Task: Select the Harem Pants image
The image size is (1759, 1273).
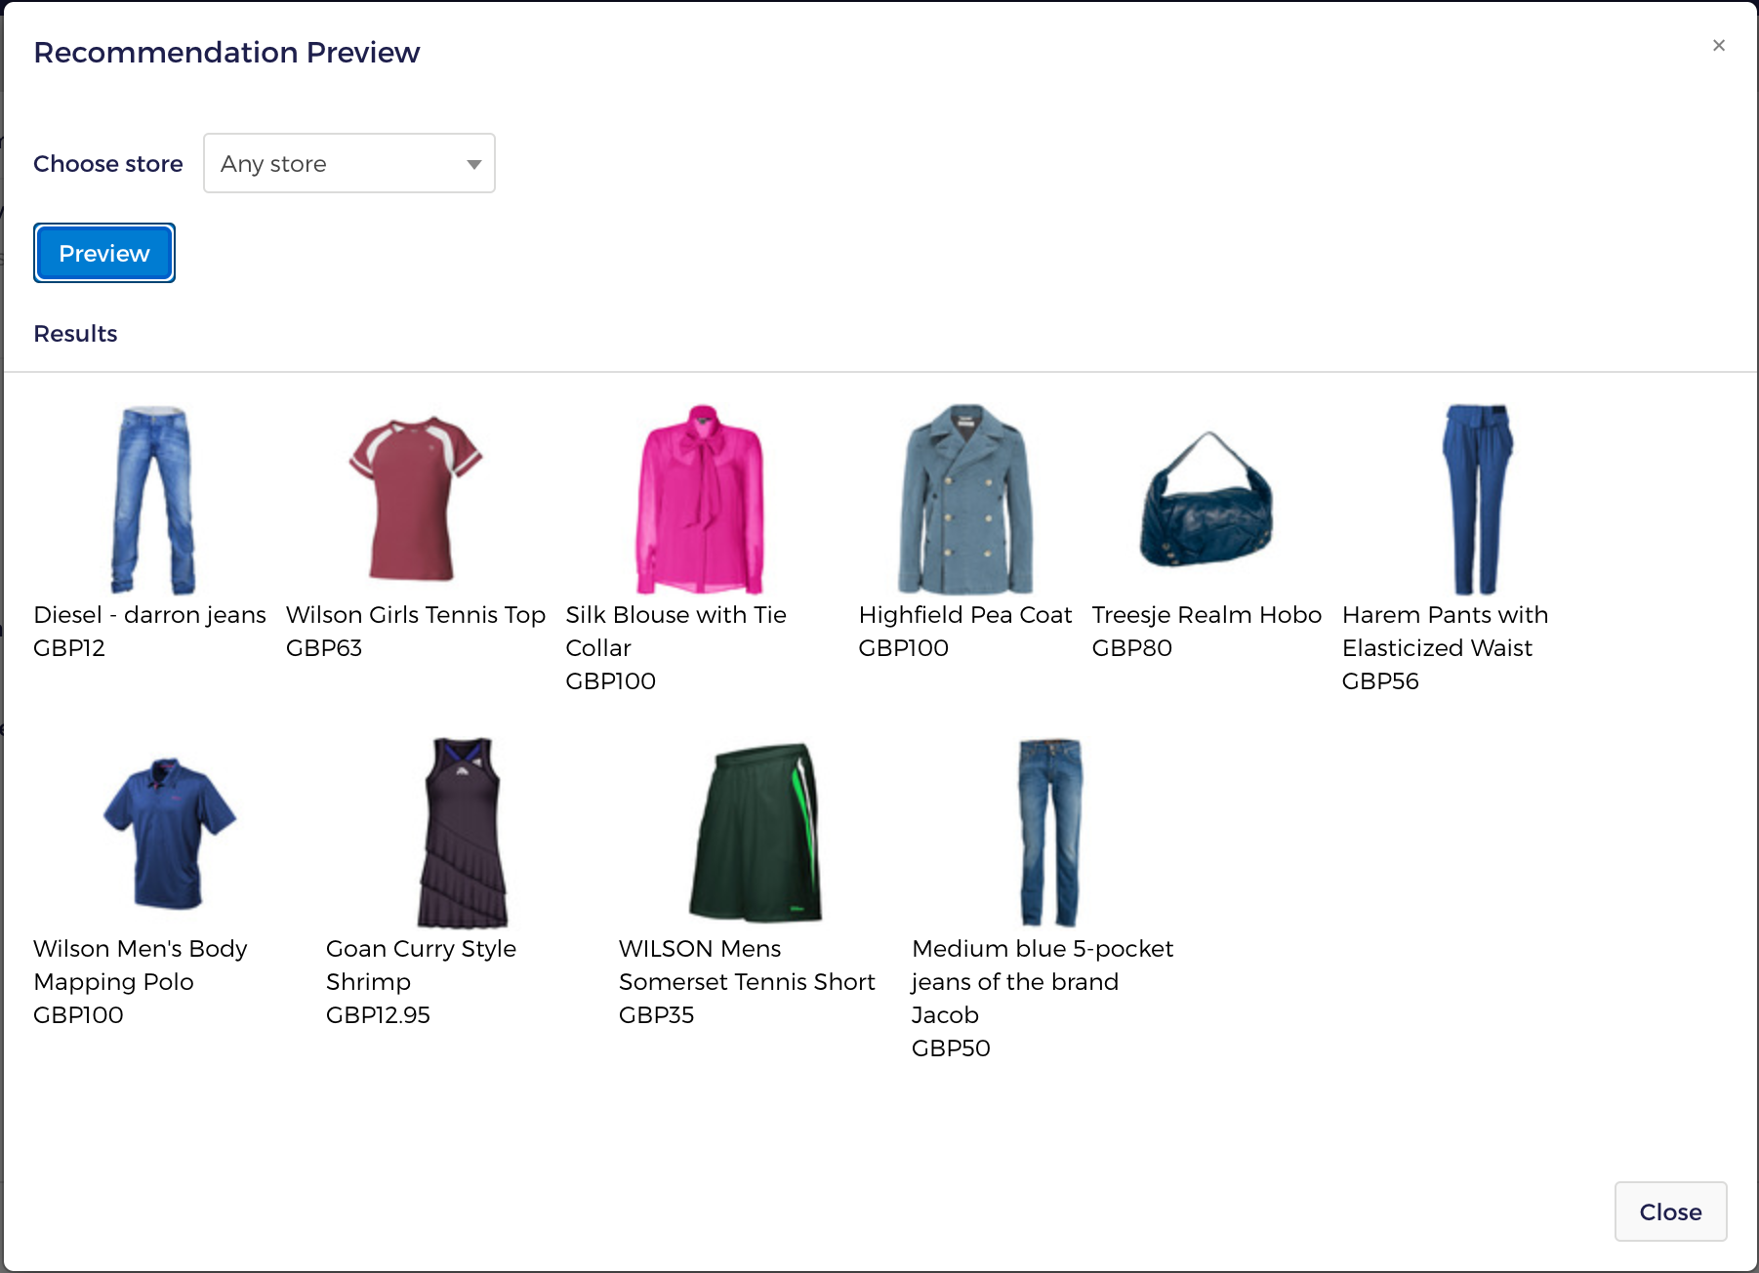Action: click(x=1477, y=499)
